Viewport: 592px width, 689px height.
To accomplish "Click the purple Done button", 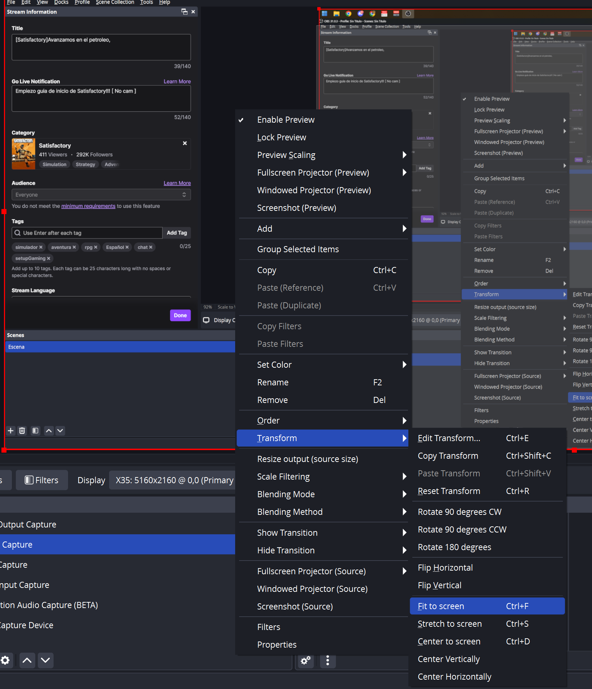I will [180, 316].
